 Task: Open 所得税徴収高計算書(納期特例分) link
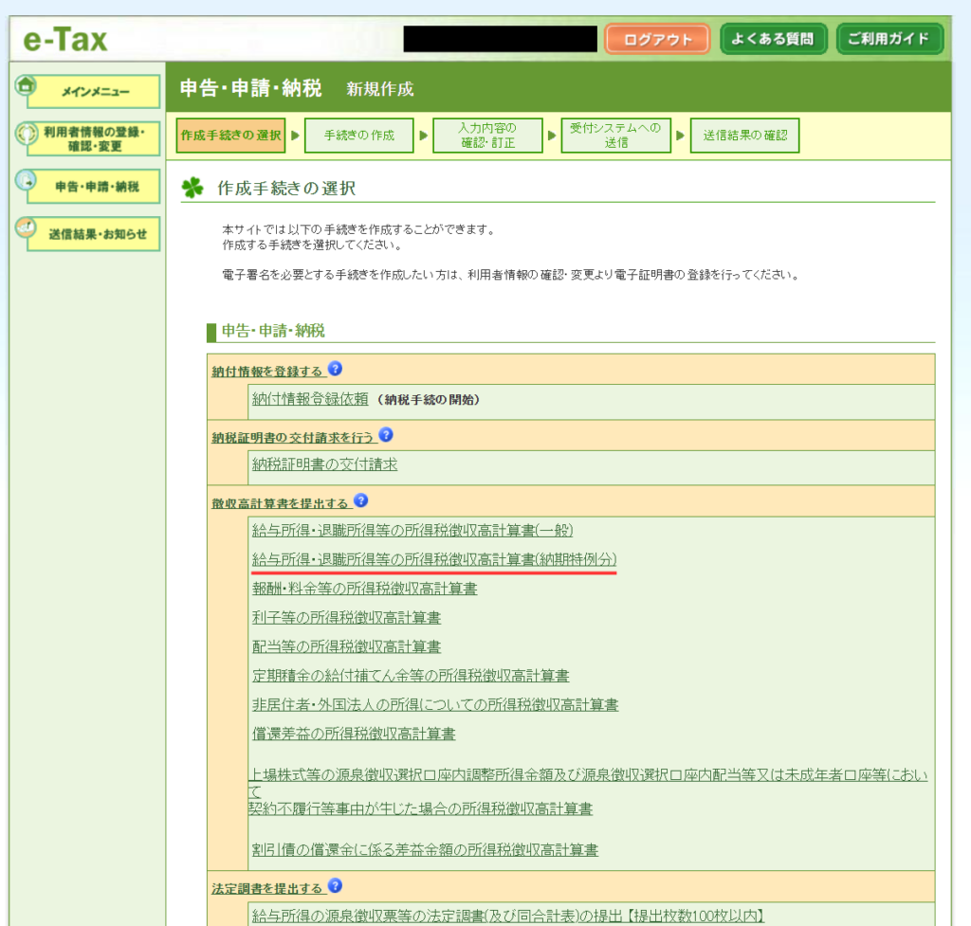click(x=434, y=559)
